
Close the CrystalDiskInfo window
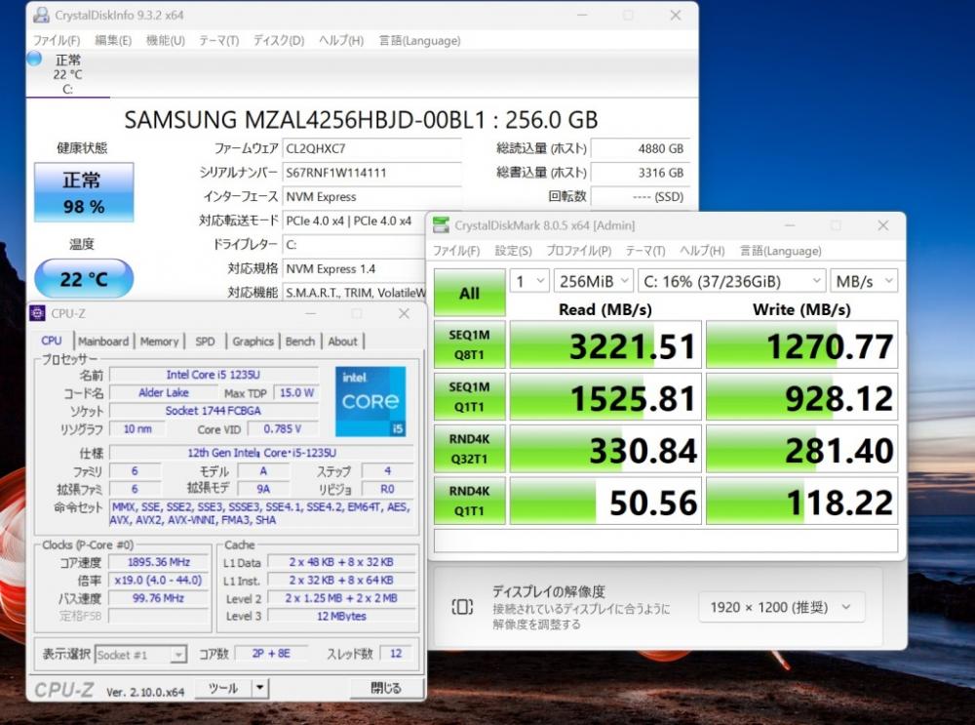tap(676, 15)
